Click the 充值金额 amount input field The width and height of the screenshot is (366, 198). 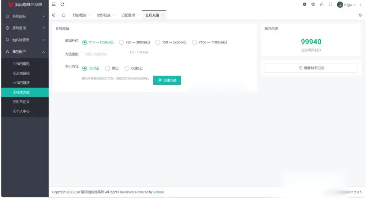tap(104, 54)
